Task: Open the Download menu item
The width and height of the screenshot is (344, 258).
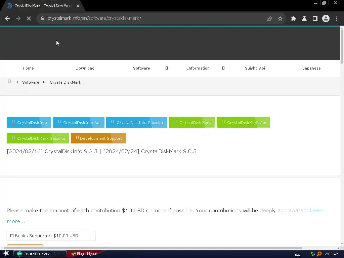Action: point(85,68)
